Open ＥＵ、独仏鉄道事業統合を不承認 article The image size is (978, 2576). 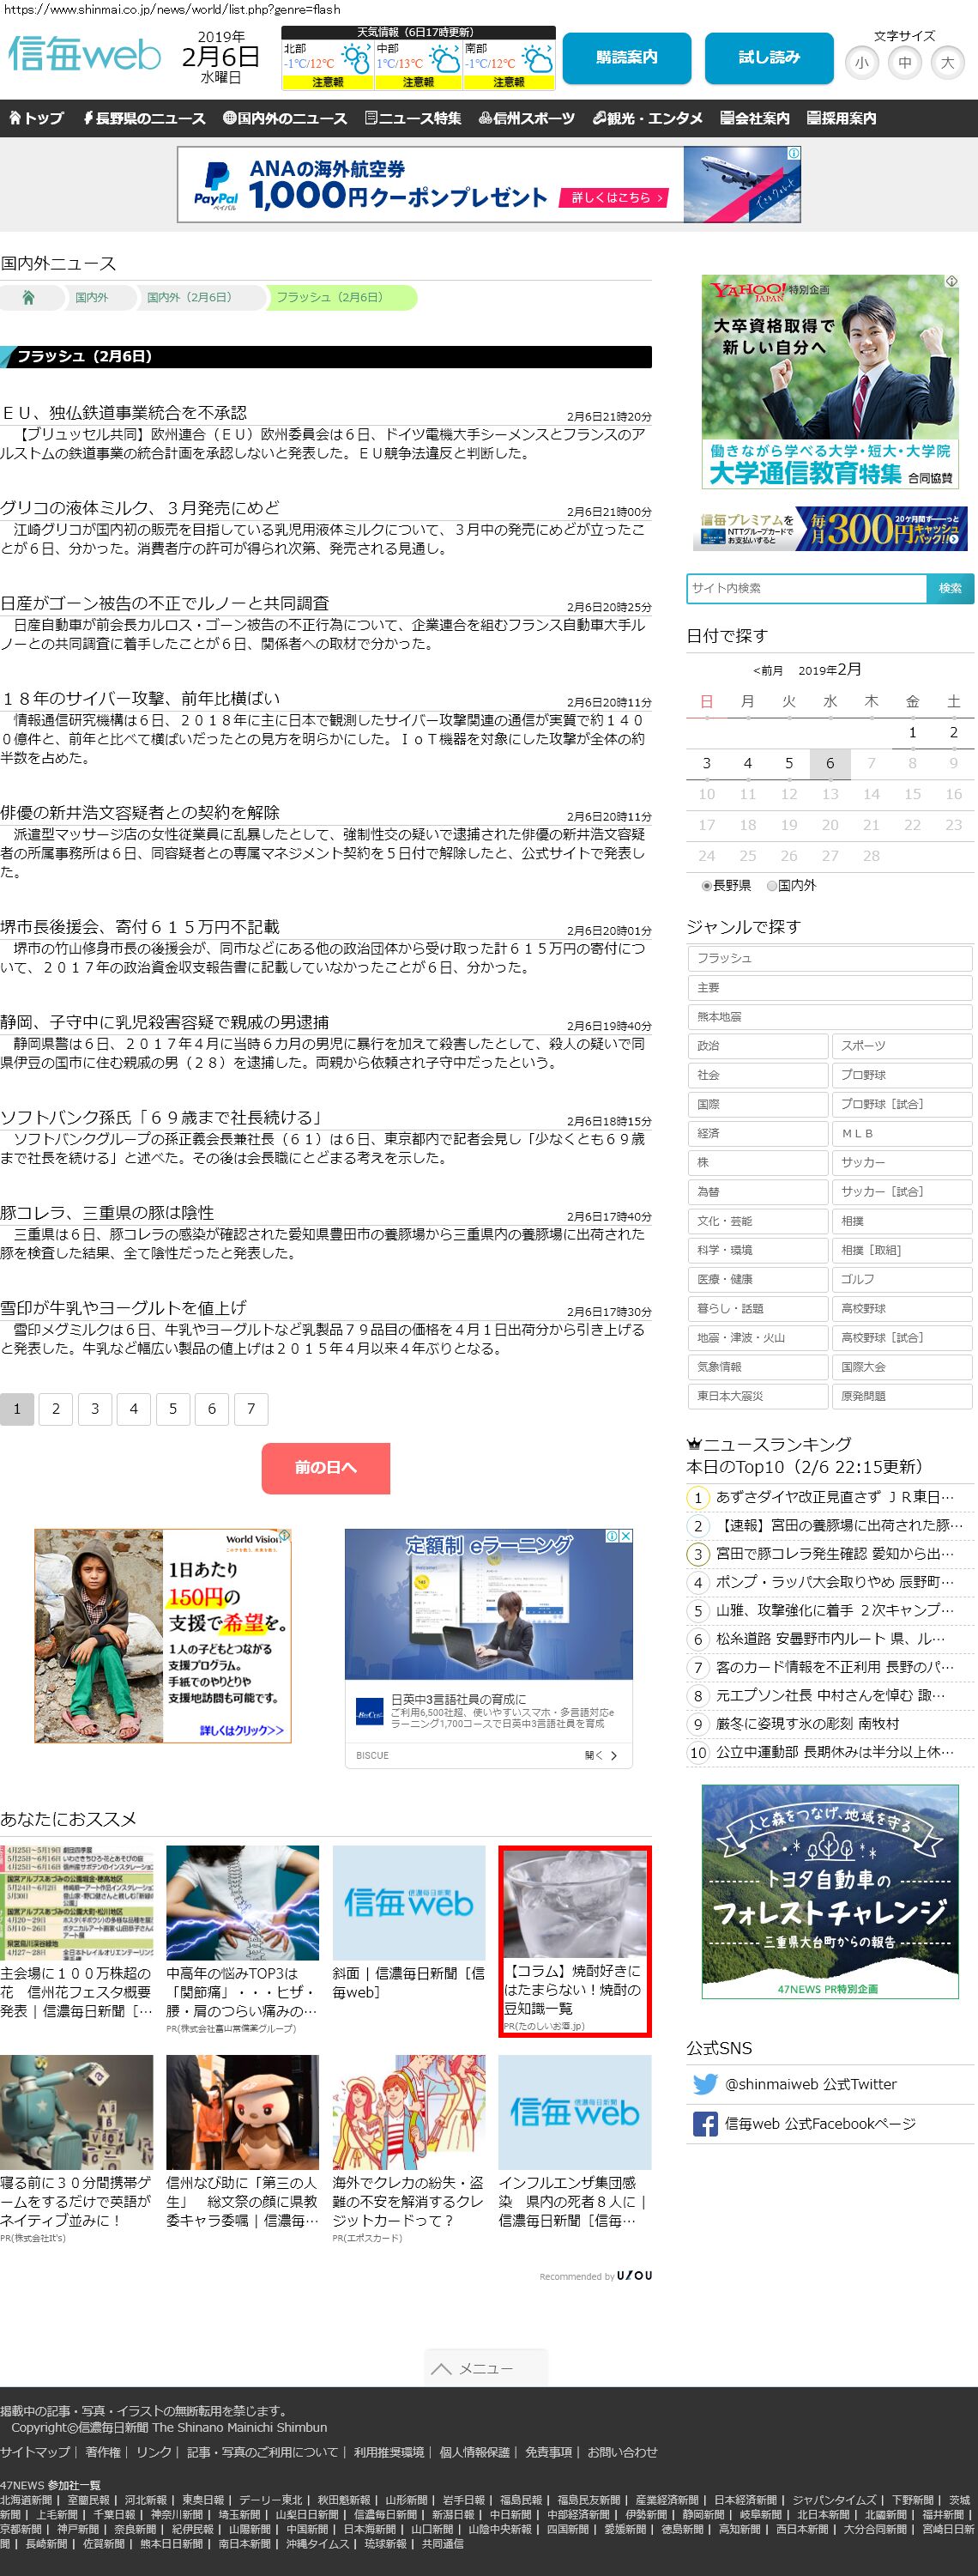(124, 413)
